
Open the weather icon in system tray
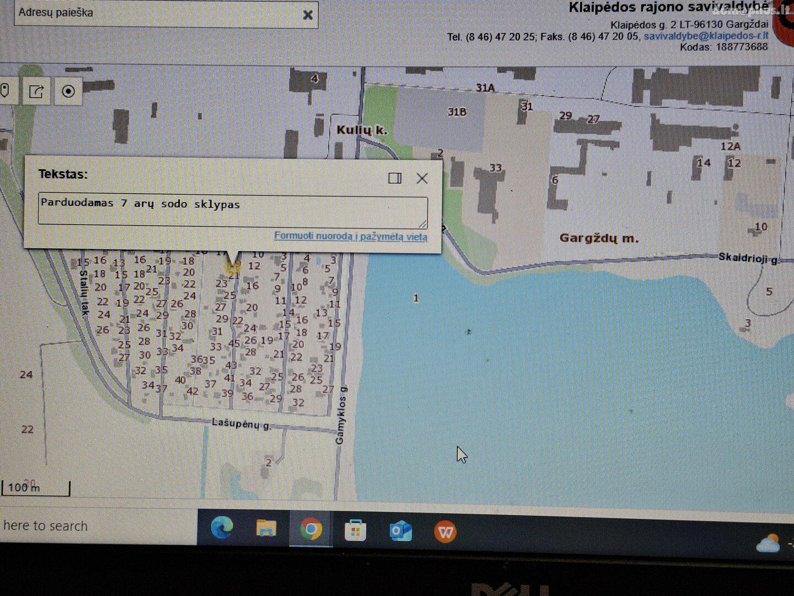click(x=768, y=543)
